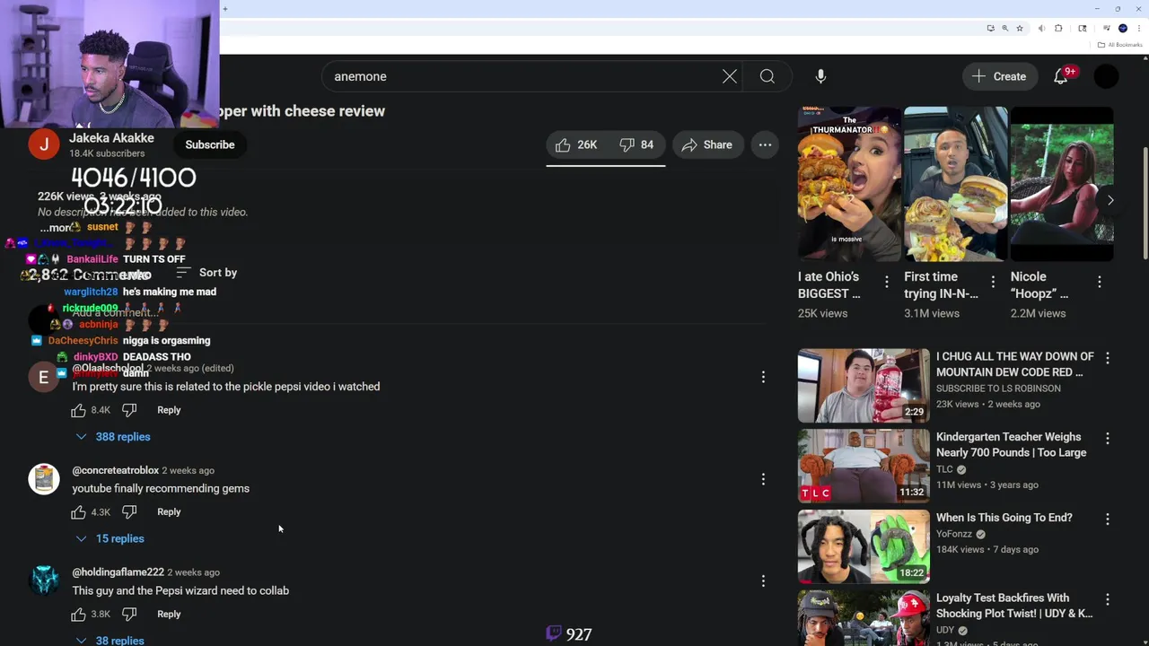1149x646 pixels.
Task: Open menu for Ohio's BIGGEST short
Action: point(887,282)
